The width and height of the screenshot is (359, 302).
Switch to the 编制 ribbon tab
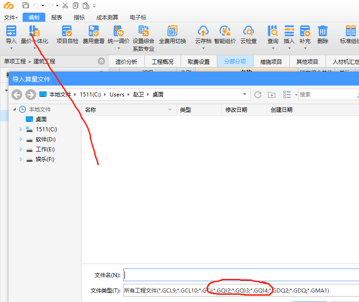34,17
